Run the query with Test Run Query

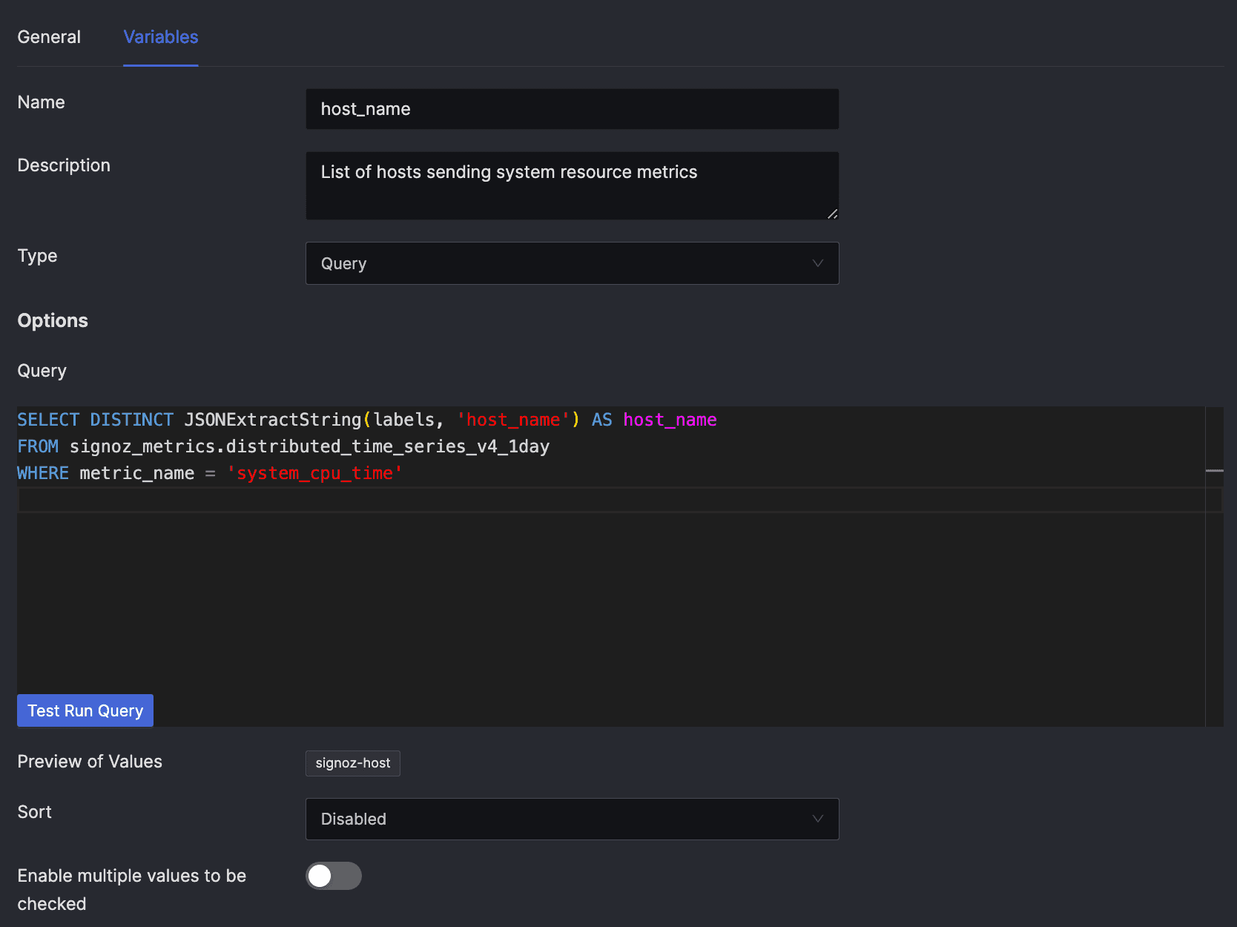(x=85, y=710)
